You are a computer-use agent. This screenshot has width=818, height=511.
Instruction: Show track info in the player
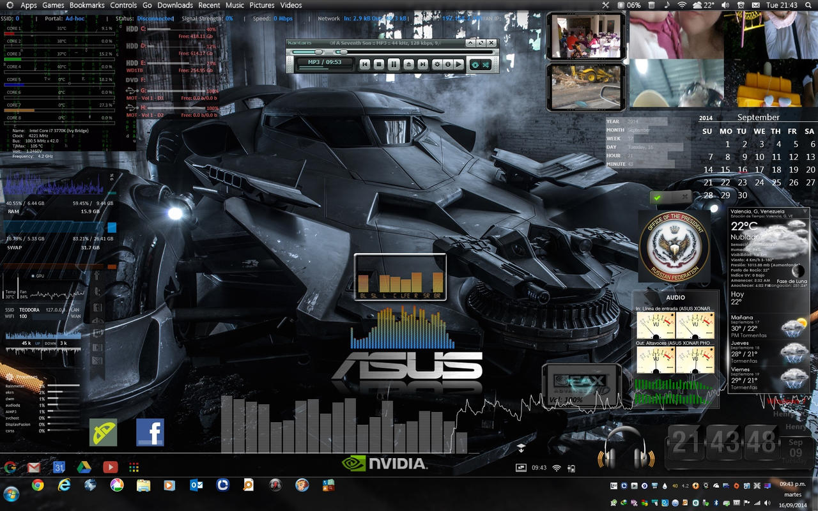(448, 65)
